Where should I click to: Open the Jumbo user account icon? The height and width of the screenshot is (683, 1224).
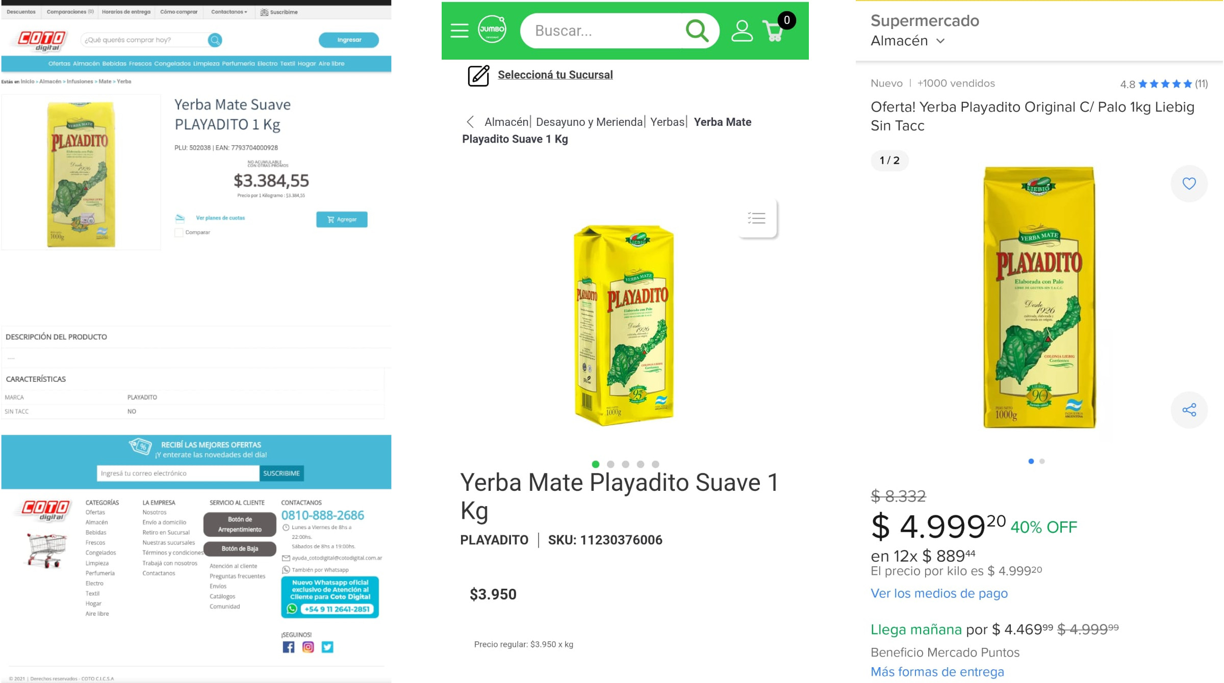tap(742, 31)
